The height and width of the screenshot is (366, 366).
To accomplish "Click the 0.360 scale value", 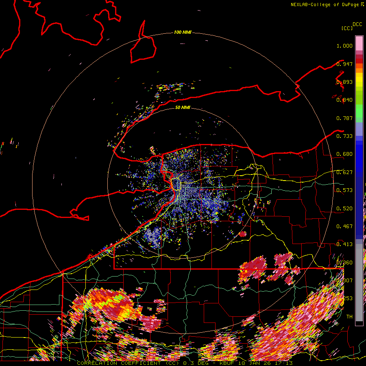I will point(344,263).
